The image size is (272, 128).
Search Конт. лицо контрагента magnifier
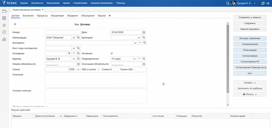click(x=78, y=48)
